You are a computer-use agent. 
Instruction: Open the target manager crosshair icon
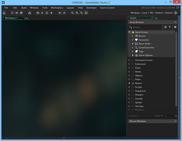[x=176, y=13]
